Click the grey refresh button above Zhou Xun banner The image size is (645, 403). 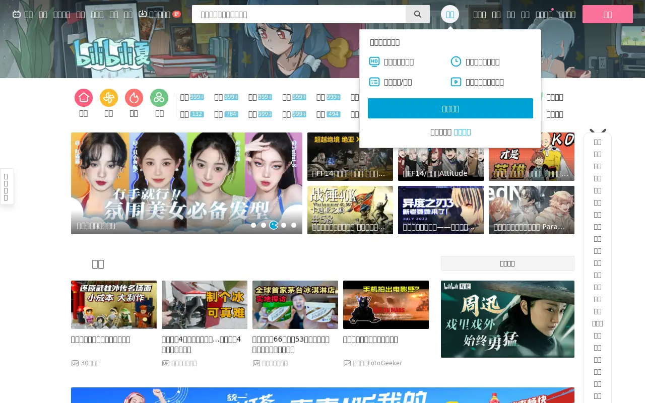[507, 263]
